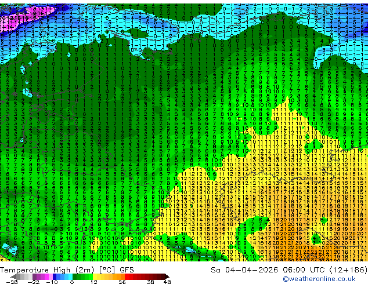Screen dimensions: 368x284
Task: Pick the green segment of the color legend
Action: [x=82, y=276]
